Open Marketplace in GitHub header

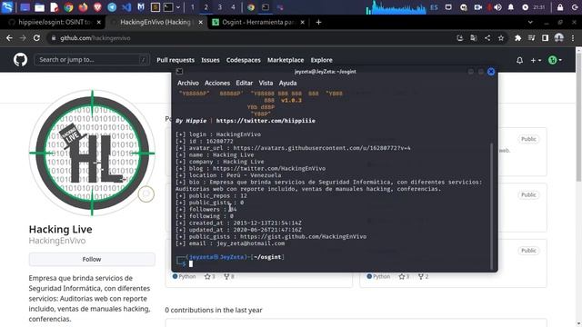coord(286,60)
